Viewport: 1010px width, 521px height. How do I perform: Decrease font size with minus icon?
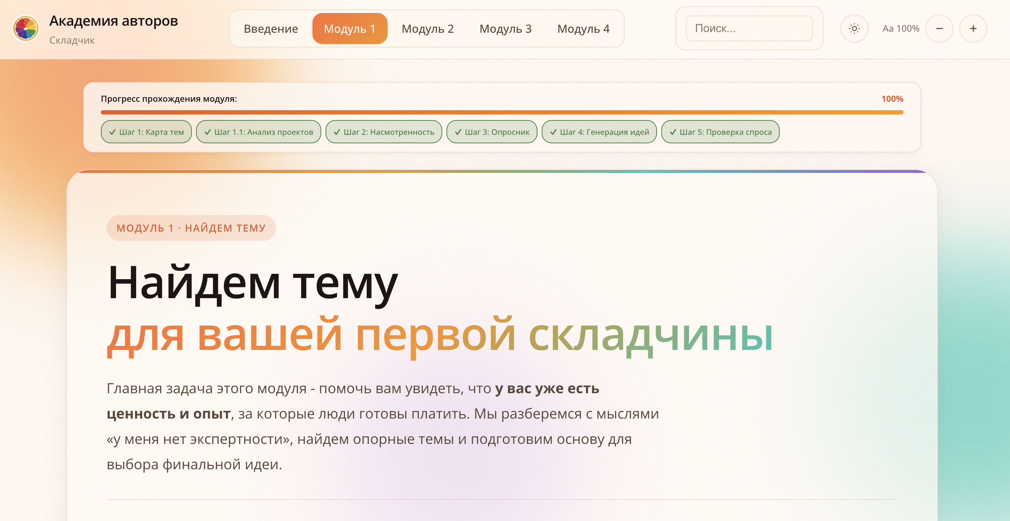click(939, 29)
